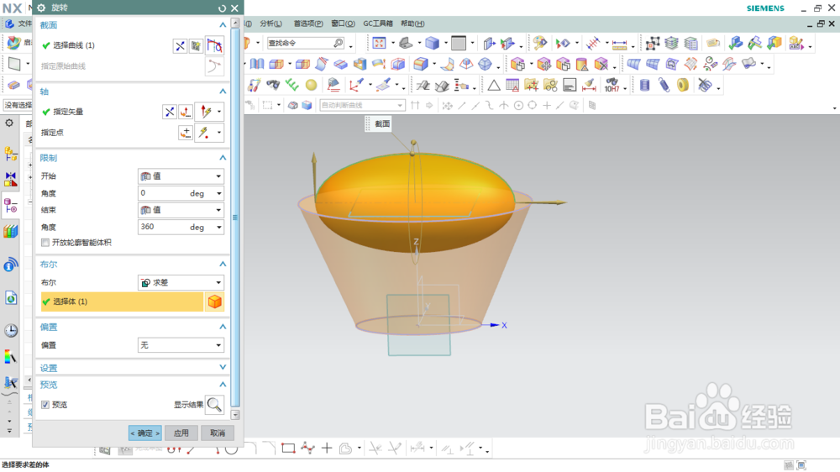Click the dialog vertical scrollbar

tap(235, 218)
